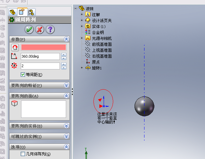This screenshot has height=159, width=205.
Task: Expand the 设计活页夹 tree node
Action: [x=82, y=20]
